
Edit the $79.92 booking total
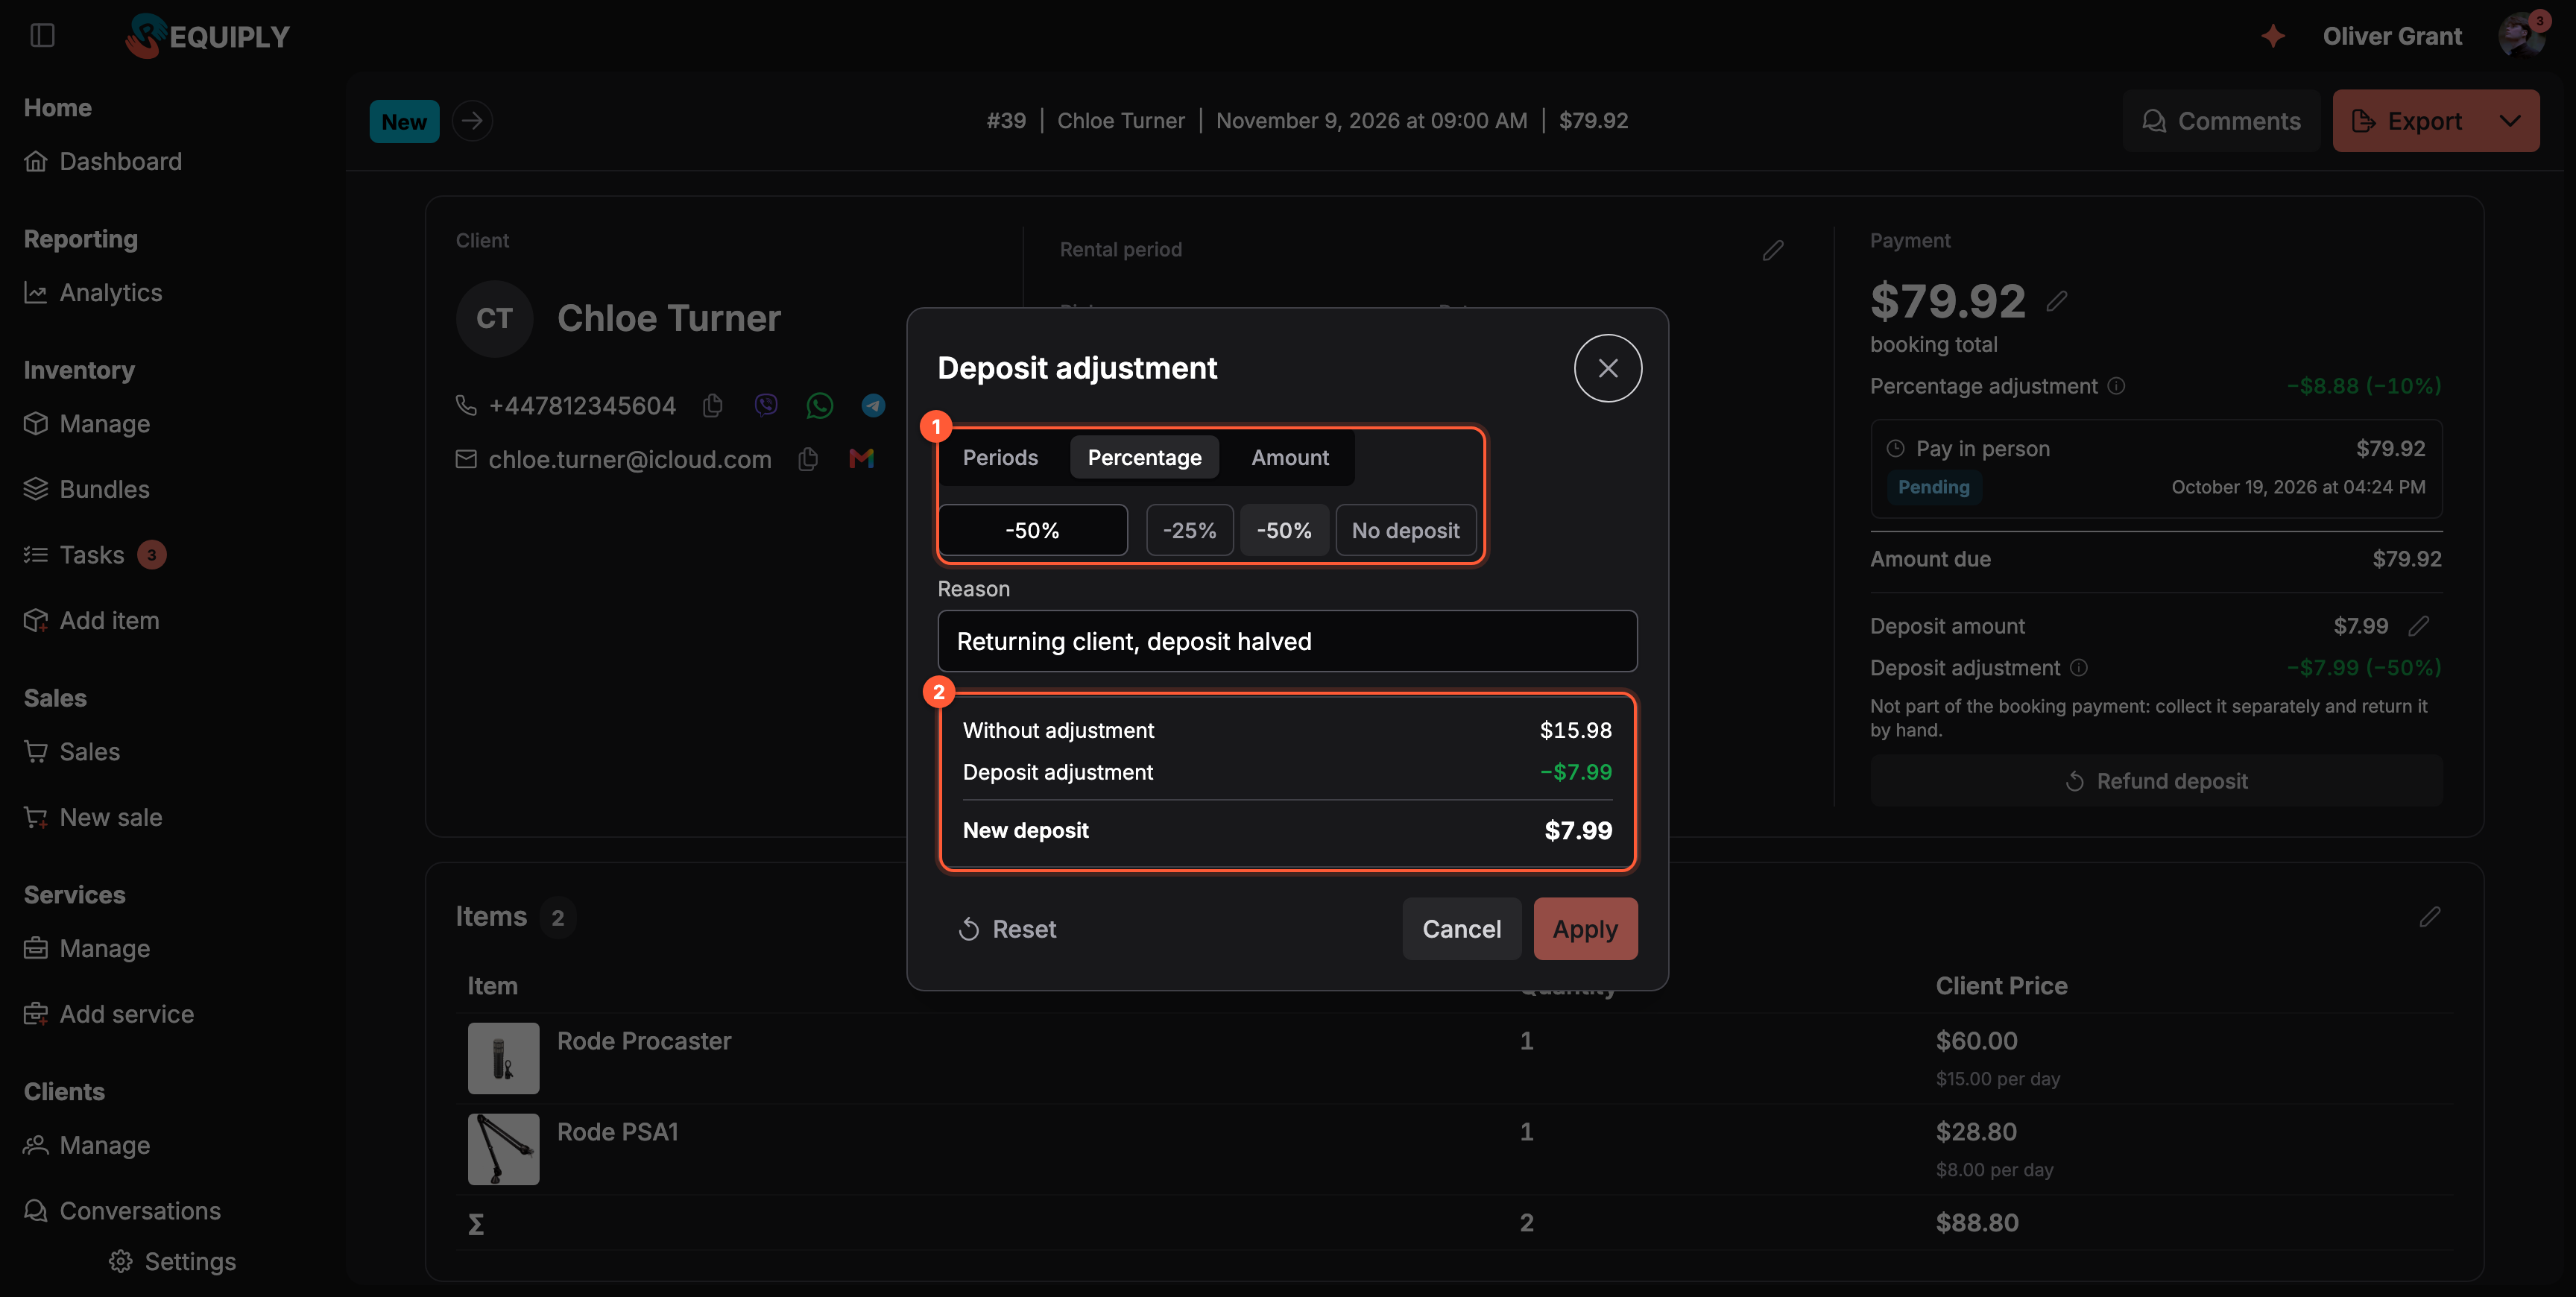2056,301
